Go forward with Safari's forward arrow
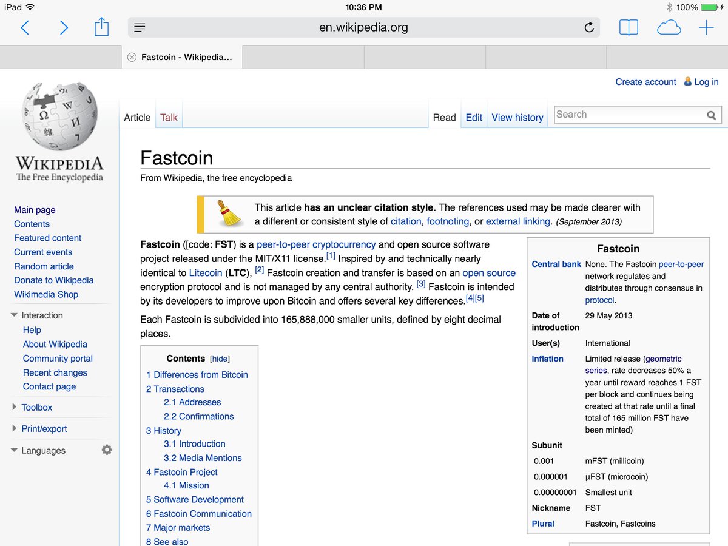728x546 pixels. (63, 27)
